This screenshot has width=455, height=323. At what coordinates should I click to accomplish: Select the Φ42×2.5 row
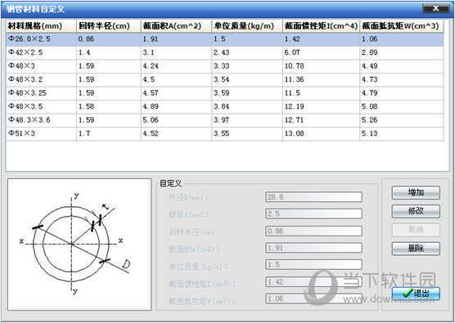coord(225,52)
